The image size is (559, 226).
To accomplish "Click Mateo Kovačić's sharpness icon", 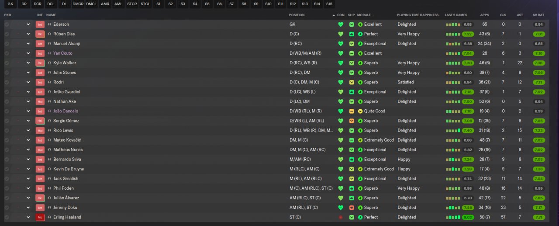I will 352,140.
